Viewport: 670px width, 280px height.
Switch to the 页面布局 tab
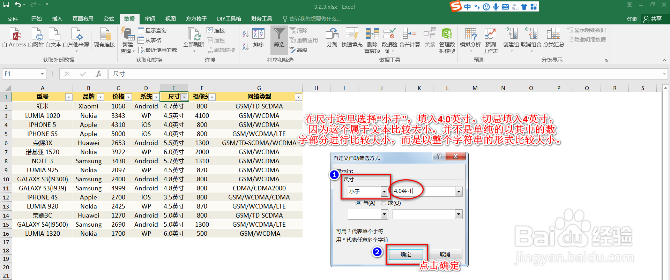click(83, 19)
